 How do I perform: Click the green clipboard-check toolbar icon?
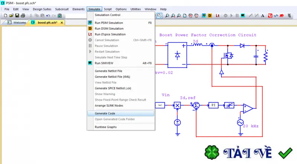[x=60, y=16]
